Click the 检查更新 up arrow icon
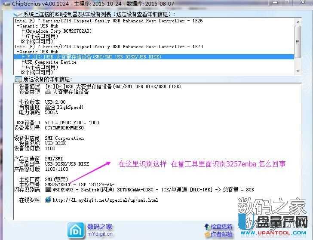 click(207, 227)
